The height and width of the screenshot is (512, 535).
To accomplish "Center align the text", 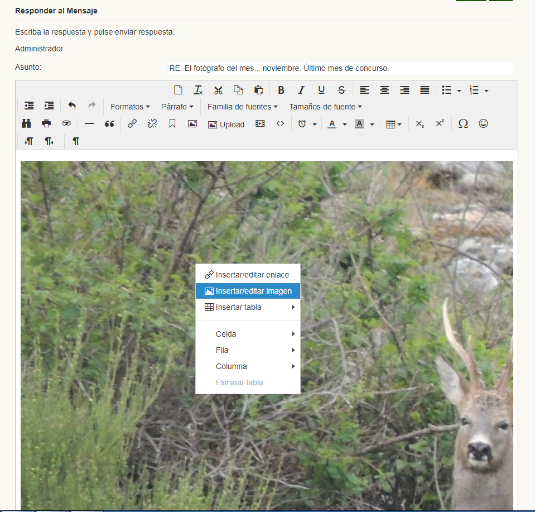I will [384, 90].
